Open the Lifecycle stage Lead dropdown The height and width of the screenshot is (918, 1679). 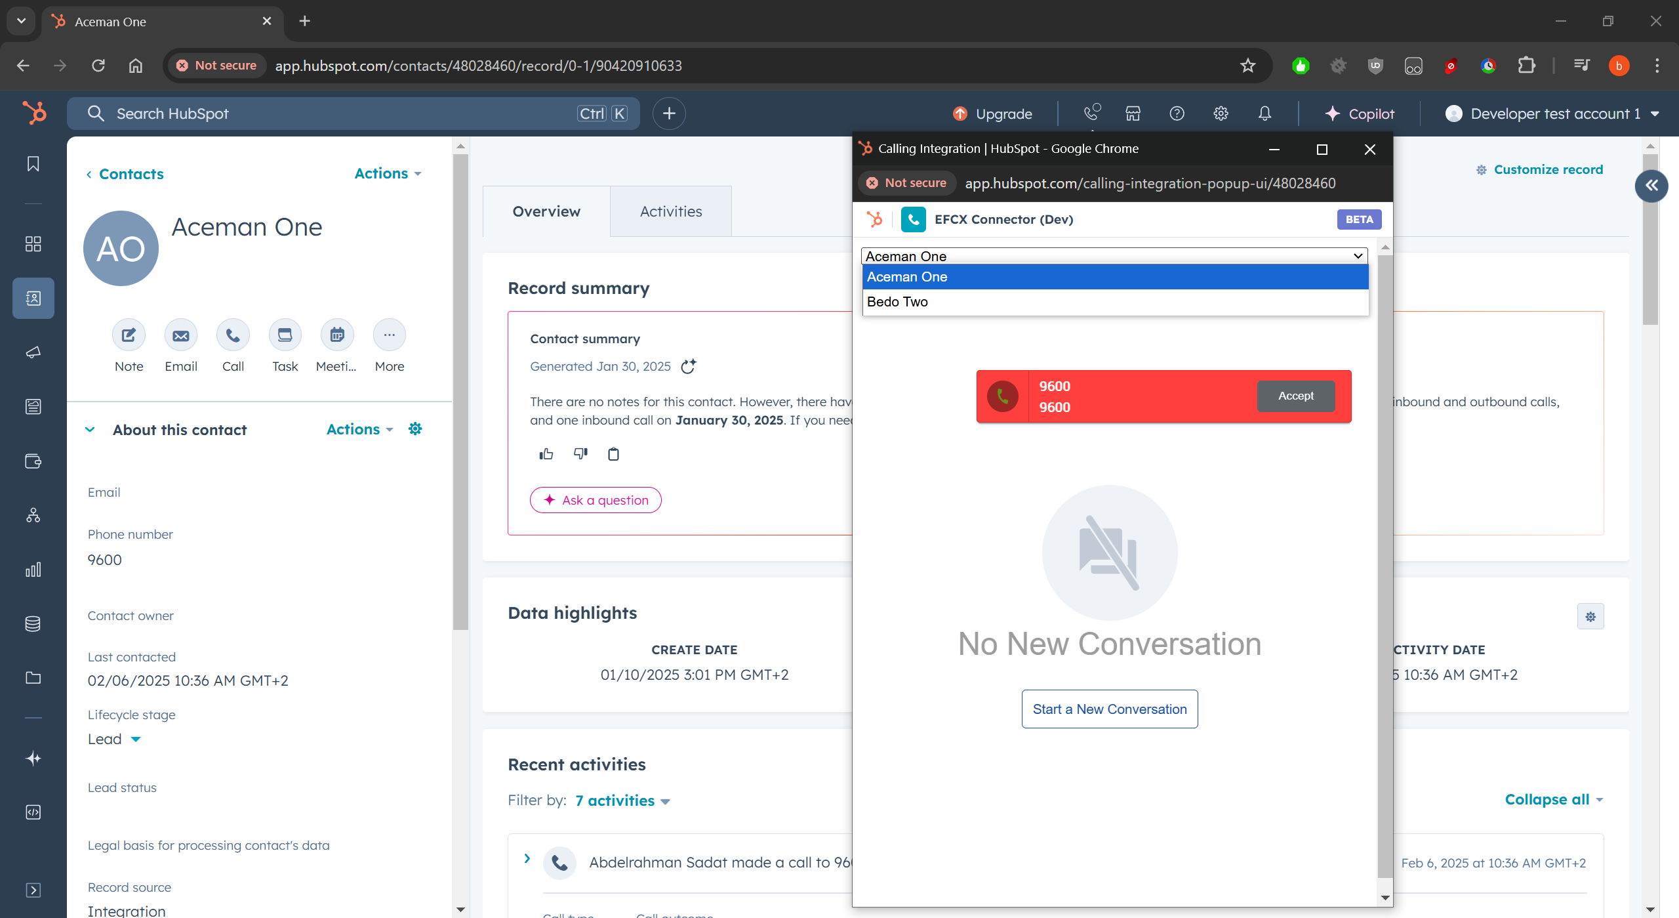tap(135, 740)
